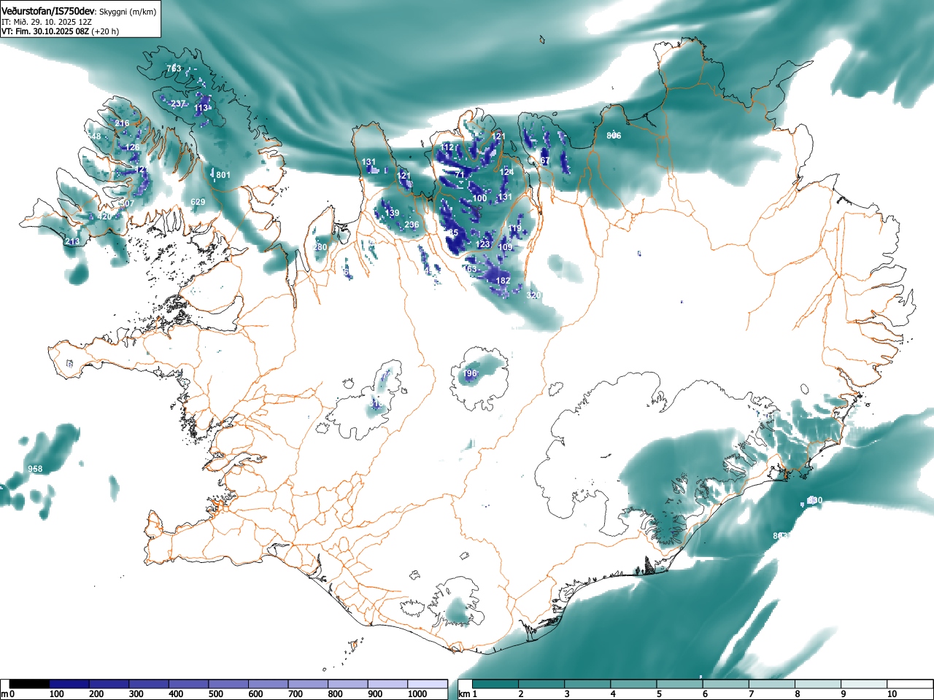
Task: Click the map value 182
Action: 503,281
